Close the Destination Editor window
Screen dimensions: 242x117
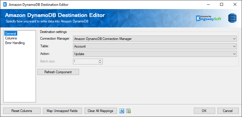[x=235, y=4]
